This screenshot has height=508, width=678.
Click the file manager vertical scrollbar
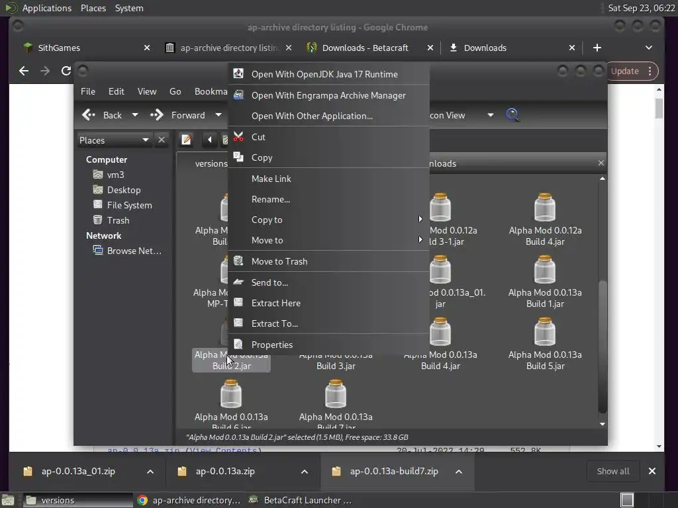603,347
